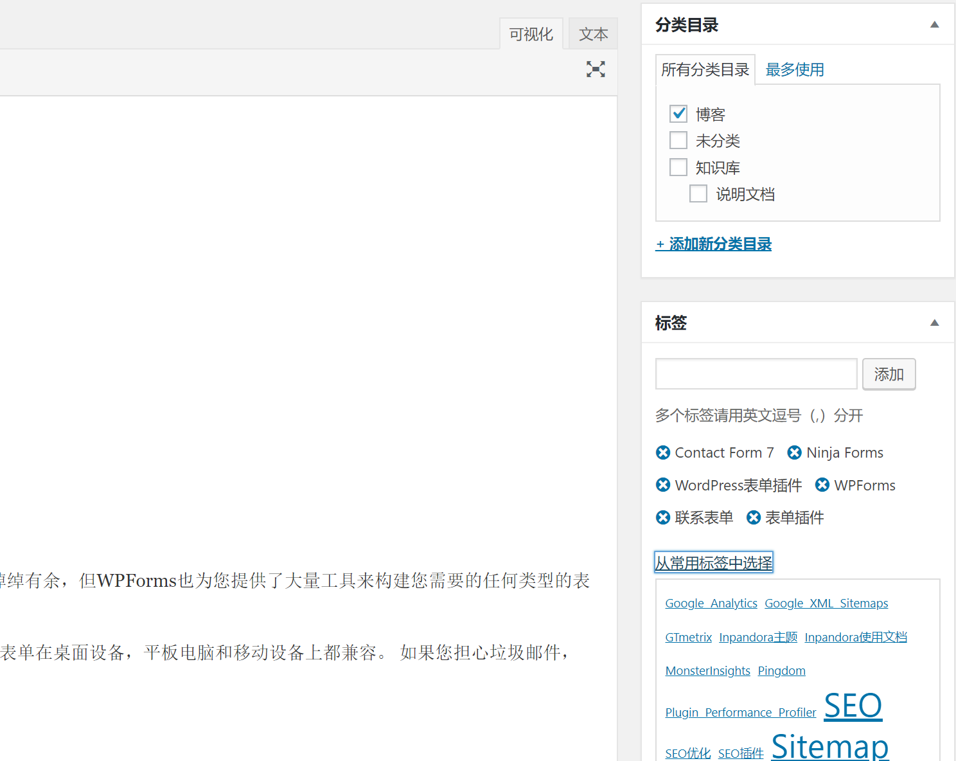
Task: Remove the WPForms tag
Action: 822,485
